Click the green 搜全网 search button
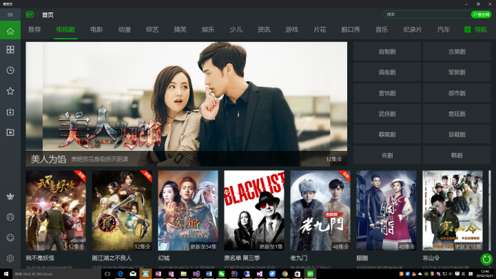This screenshot has width=496, height=279. click(x=481, y=14)
